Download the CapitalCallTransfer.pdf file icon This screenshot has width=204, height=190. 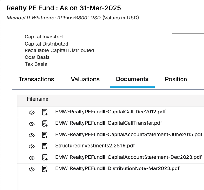click(x=45, y=124)
